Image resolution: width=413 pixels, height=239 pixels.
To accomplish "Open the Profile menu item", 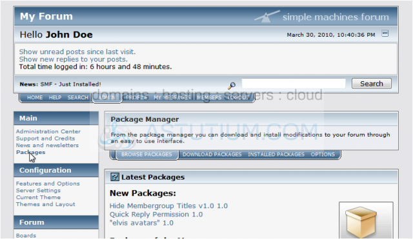I will pos(137,97).
